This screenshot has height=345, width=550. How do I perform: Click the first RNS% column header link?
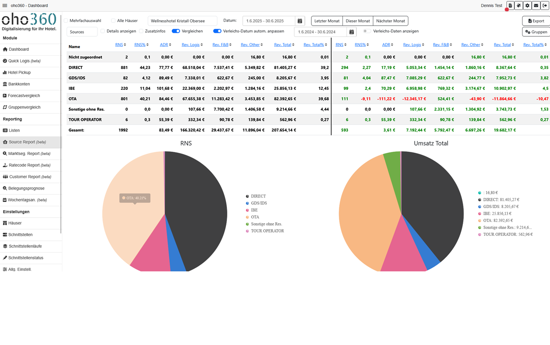click(x=140, y=45)
